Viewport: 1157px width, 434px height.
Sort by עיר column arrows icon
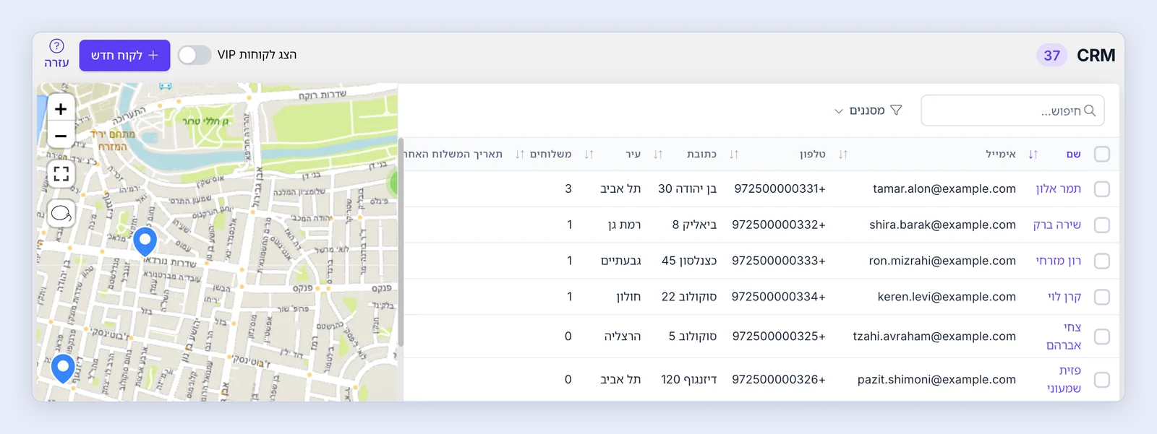click(x=589, y=154)
